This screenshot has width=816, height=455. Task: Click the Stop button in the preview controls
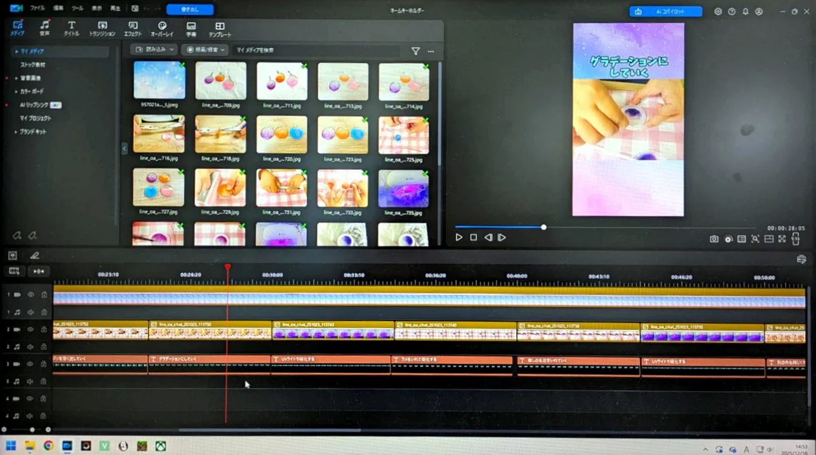click(473, 238)
